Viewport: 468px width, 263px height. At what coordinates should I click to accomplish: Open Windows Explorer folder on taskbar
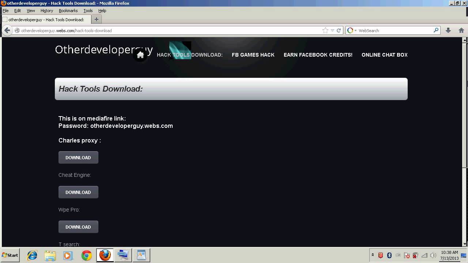[x=50, y=255]
